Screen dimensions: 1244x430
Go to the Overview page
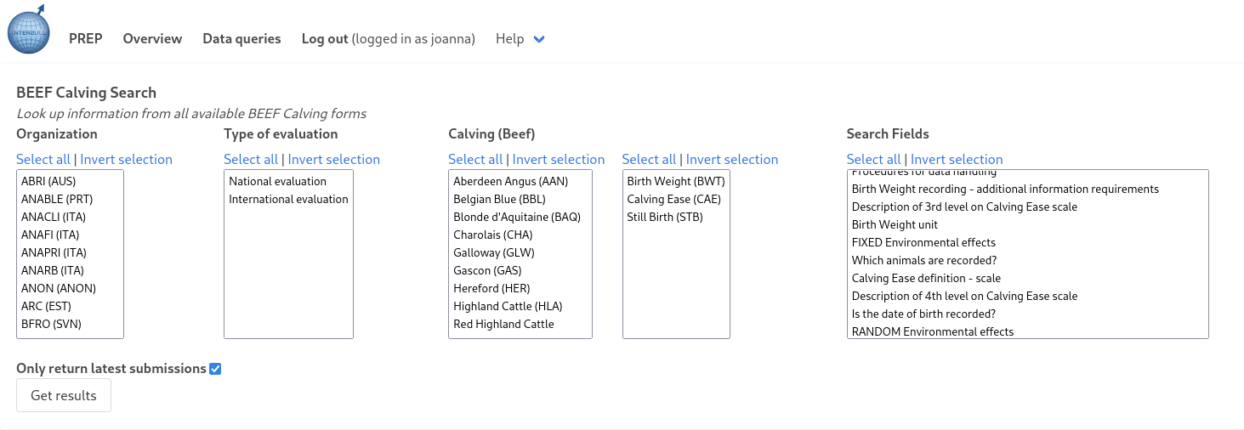tap(152, 38)
